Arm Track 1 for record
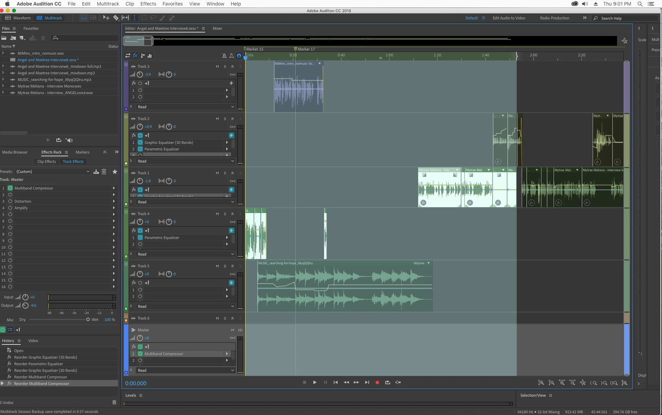This screenshot has width=662, height=415. pyautogui.click(x=232, y=173)
